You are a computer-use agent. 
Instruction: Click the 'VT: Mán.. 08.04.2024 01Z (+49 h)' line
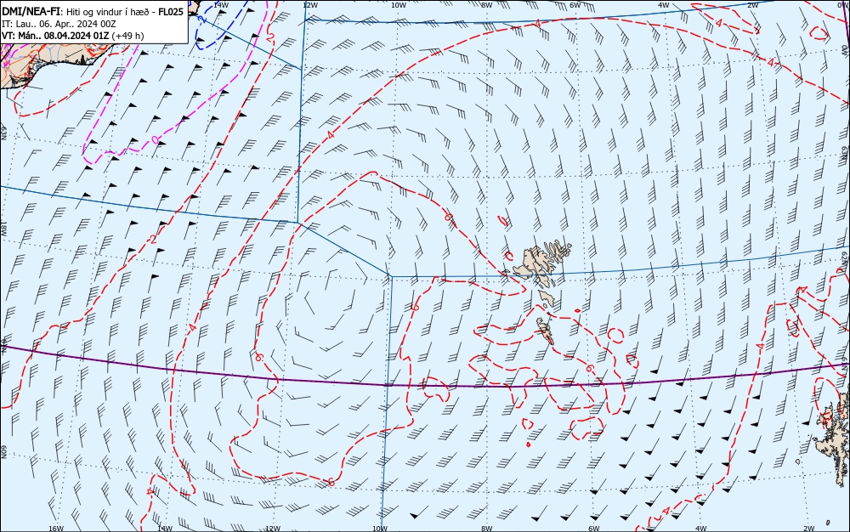72,36
